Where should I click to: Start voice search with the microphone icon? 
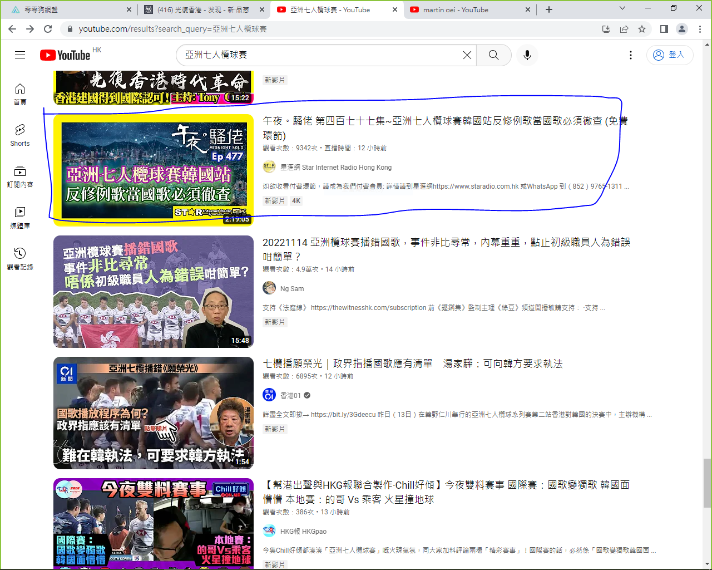pyautogui.click(x=527, y=55)
